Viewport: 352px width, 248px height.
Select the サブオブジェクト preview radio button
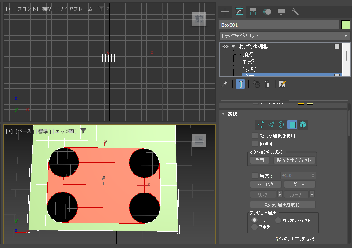pyautogui.click(x=278, y=220)
